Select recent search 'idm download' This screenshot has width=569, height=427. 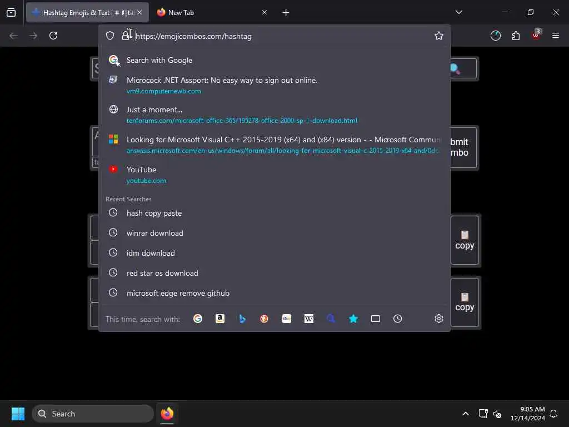(x=274, y=253)
